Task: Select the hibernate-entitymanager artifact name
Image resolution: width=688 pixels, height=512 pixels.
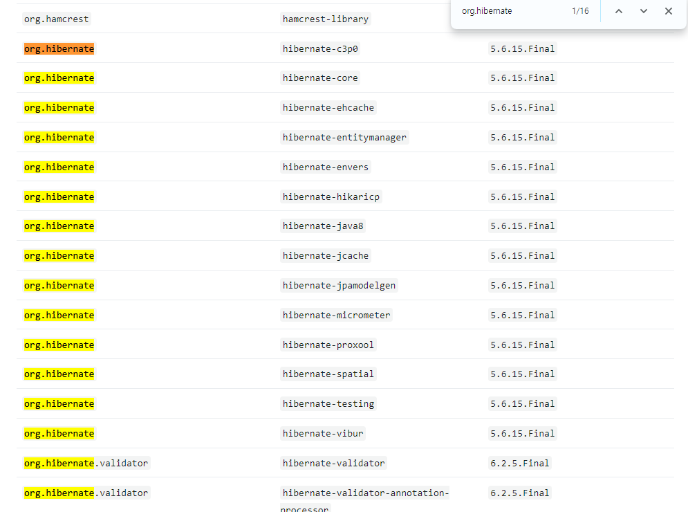Action: pos(344,138)
